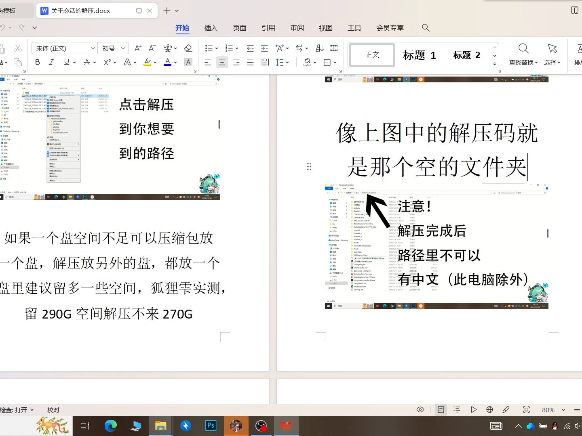The image size is (582, 436).
Task: Select right alignment
Action: click(236, 62)
